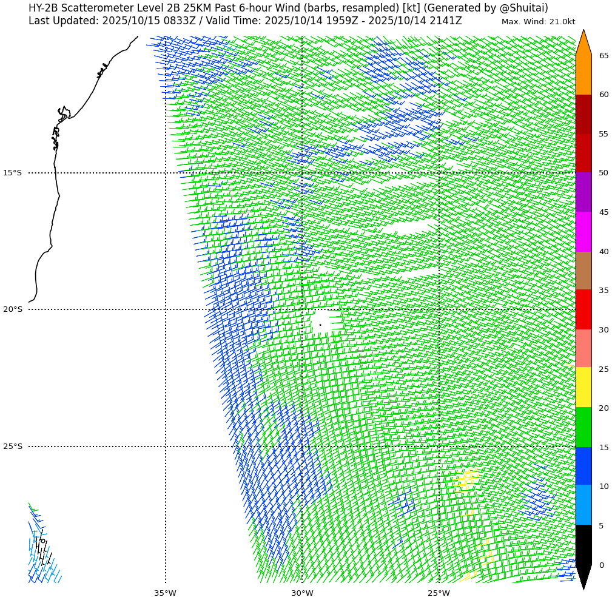This screenshot has height=600, width=612.
Task: Select the 20°S latitude axis label
Action: 13,309
